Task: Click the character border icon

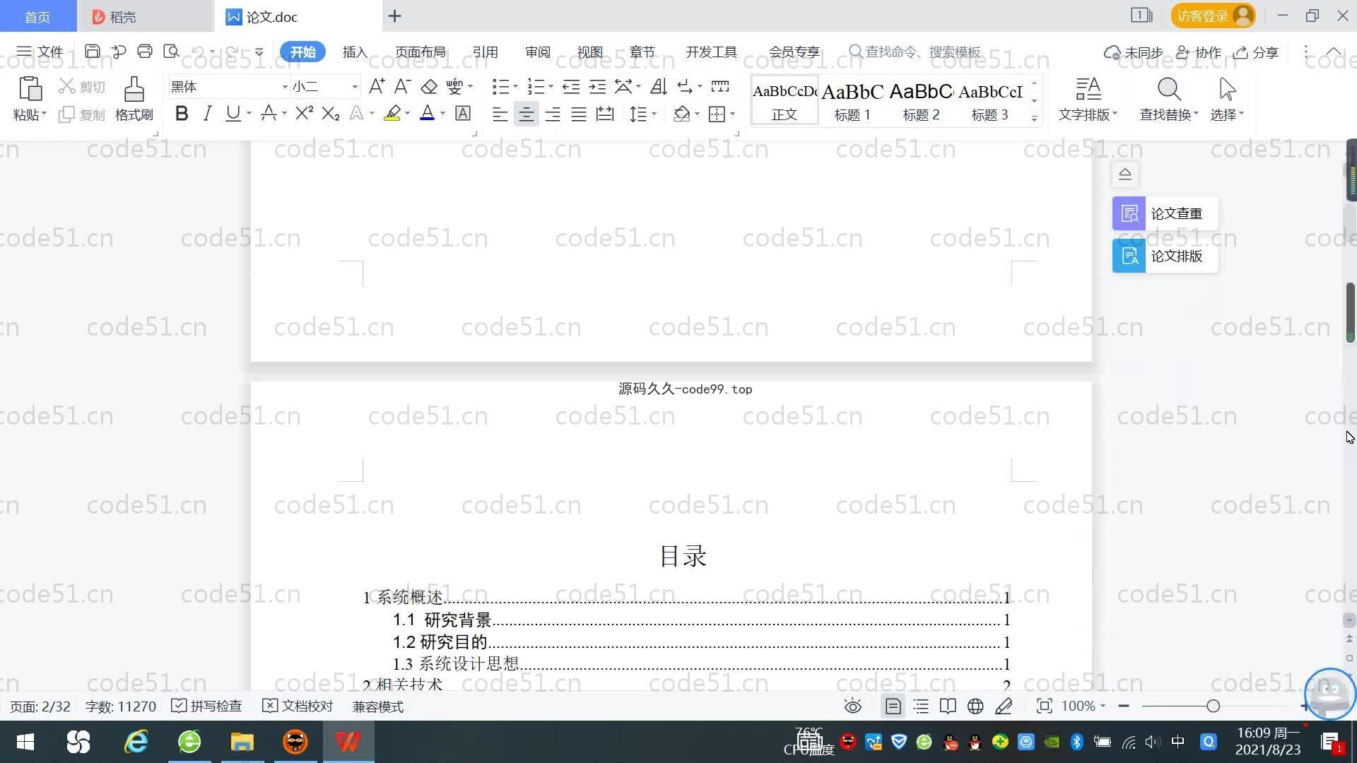Action: point(463,113)
